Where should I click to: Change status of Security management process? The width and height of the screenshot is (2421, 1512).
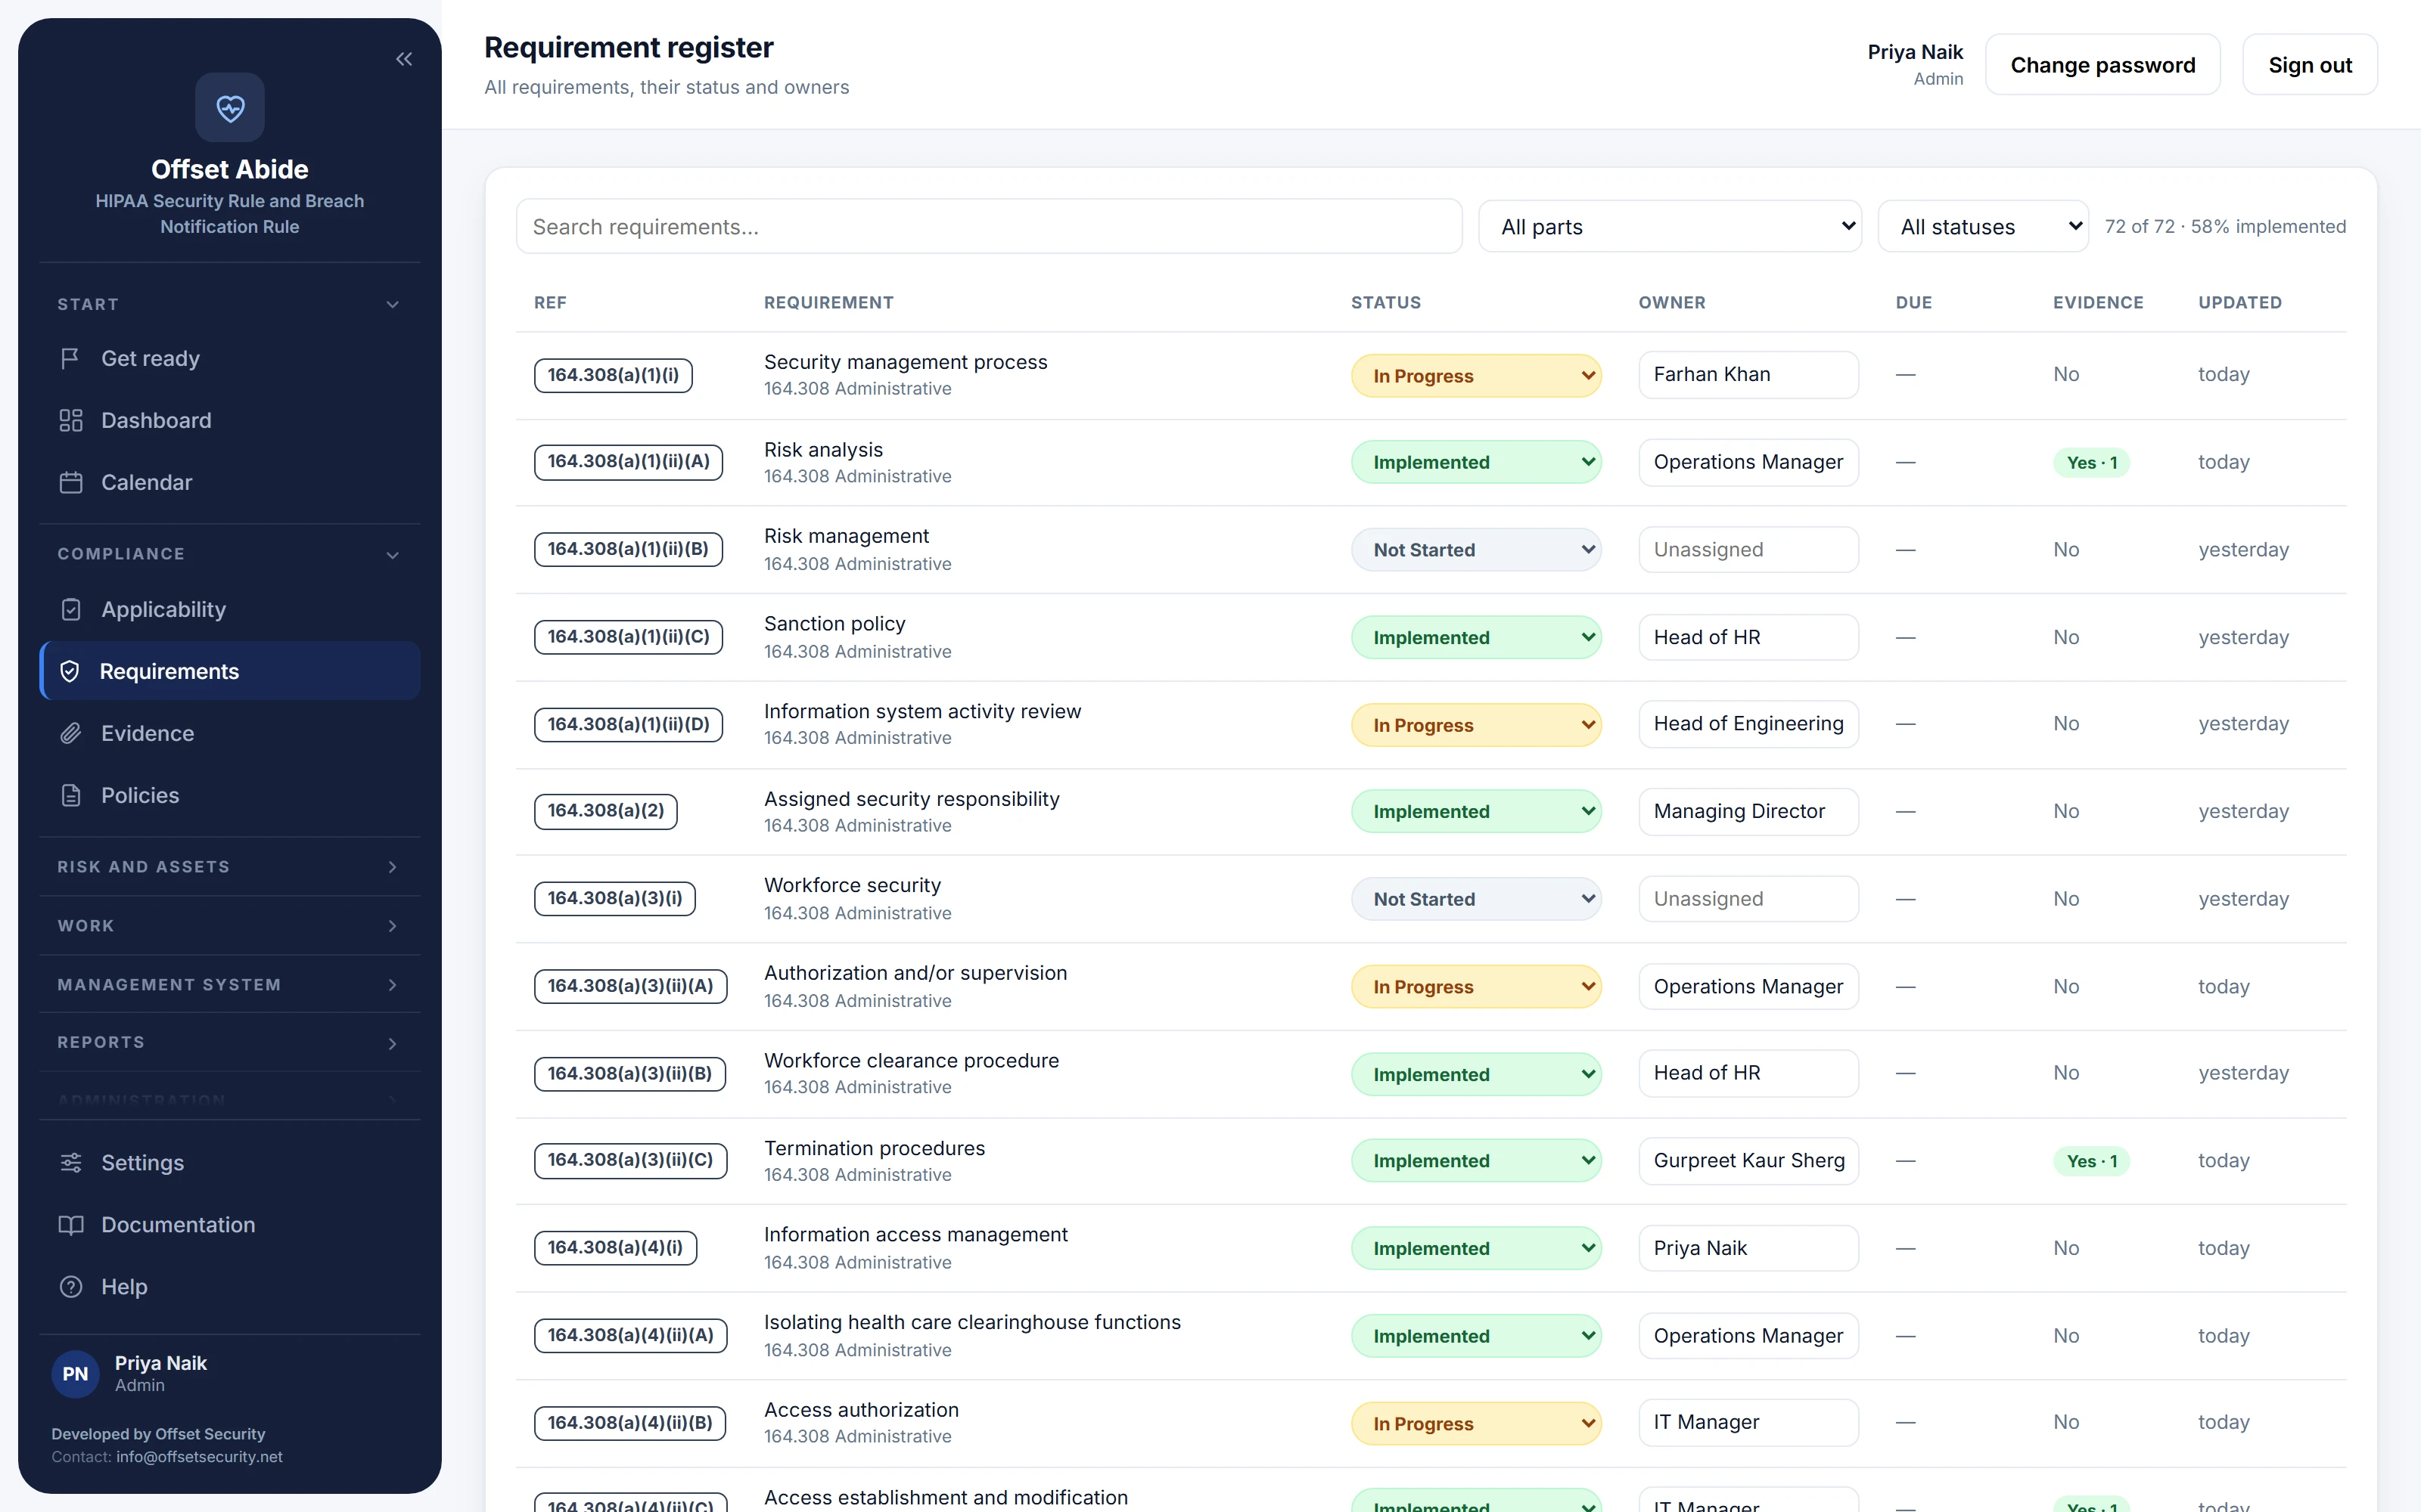coord(1475,375)
